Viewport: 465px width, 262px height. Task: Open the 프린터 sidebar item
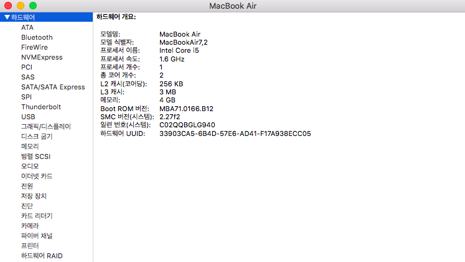[x=31, y=246]
